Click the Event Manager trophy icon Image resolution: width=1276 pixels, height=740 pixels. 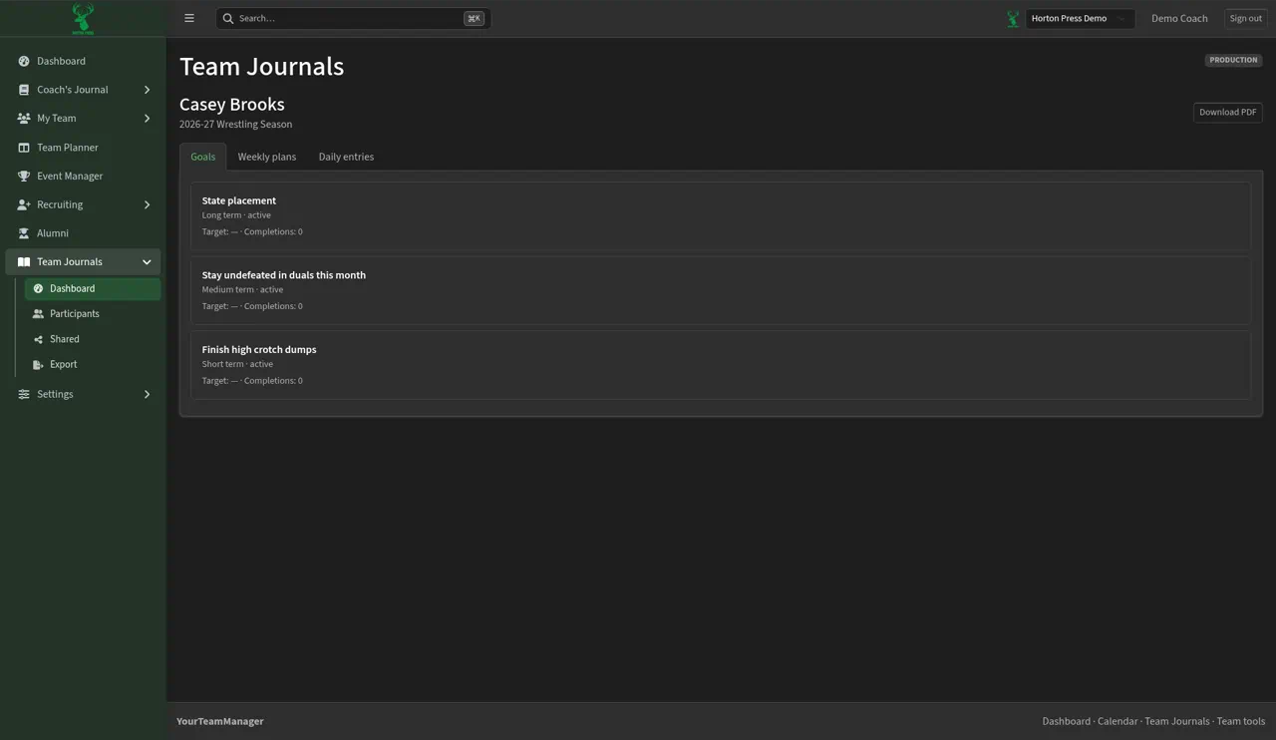coord(24,177)
